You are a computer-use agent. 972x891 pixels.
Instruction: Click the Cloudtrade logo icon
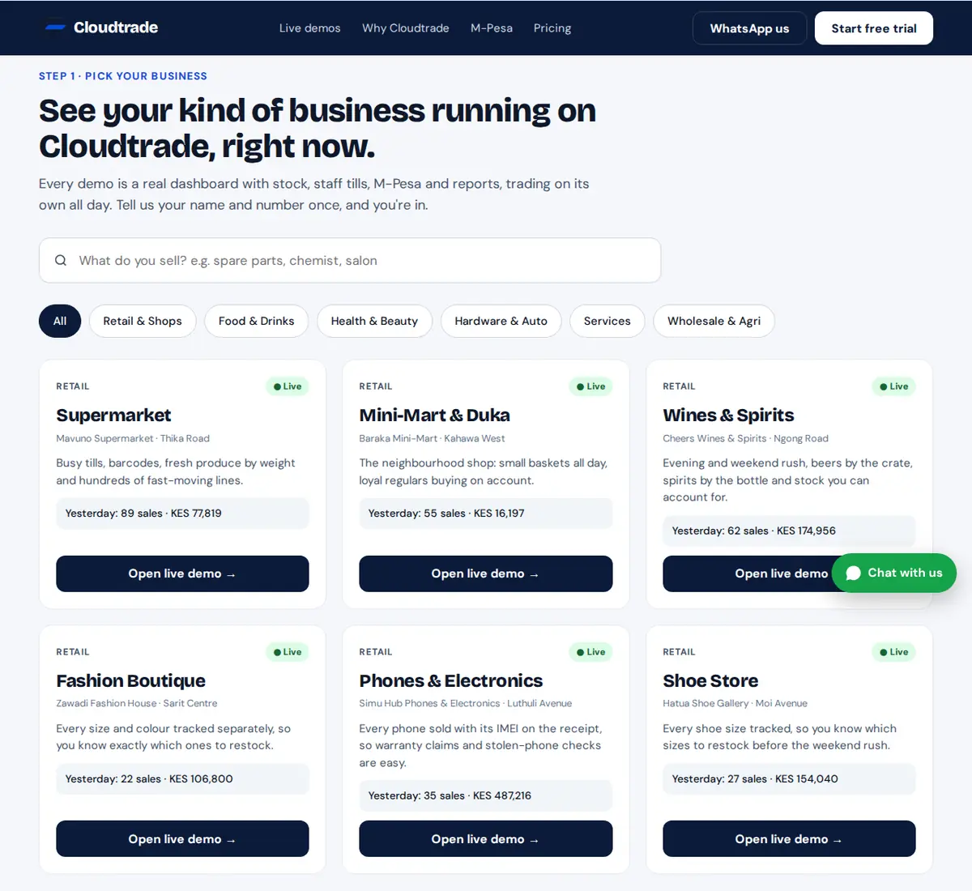click(55, 28)
